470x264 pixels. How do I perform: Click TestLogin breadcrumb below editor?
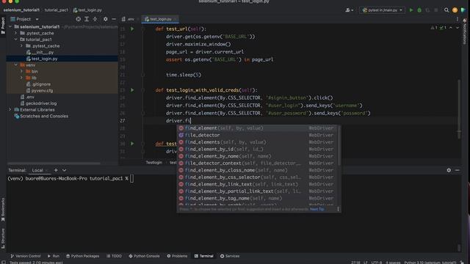pos(154,163)
